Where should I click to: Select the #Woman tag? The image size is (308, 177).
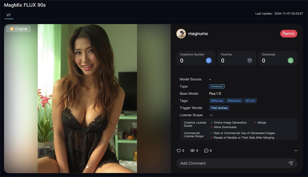click(217, 101)
